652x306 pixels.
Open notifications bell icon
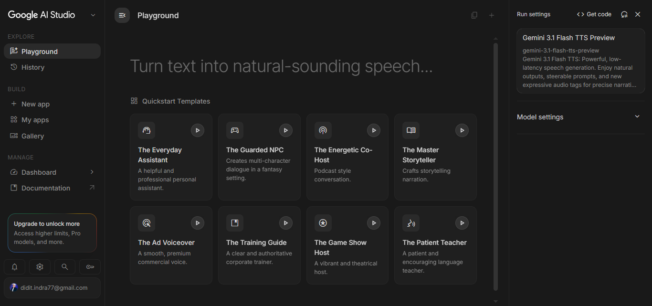(15, 267)
